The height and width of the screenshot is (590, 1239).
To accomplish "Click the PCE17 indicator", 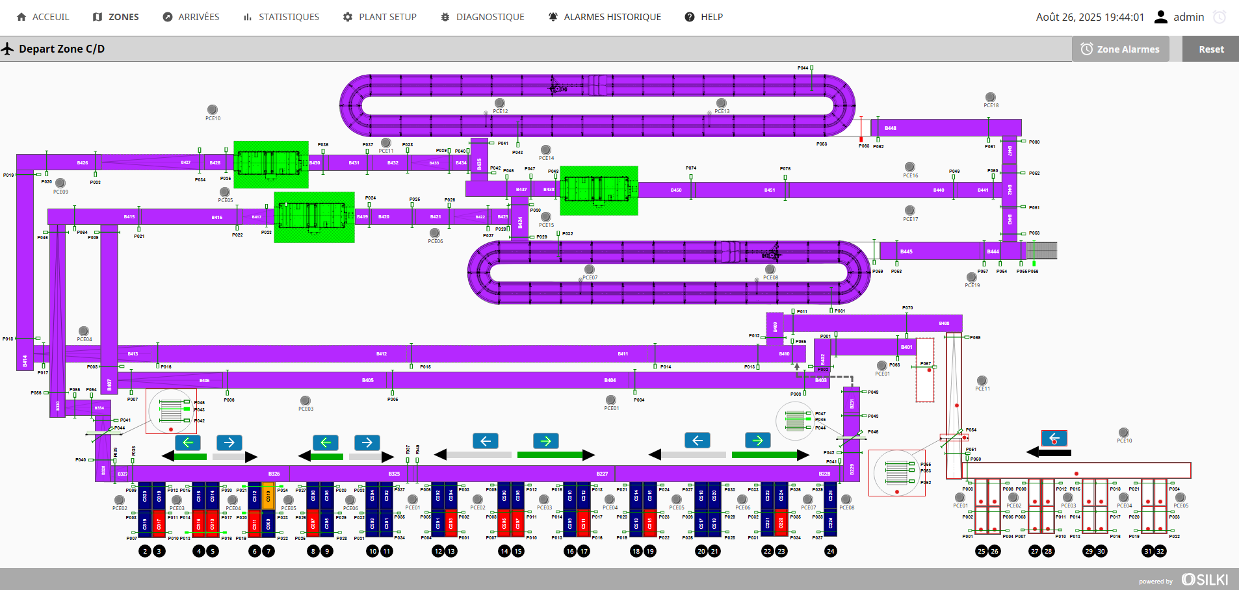I will [910, 211].
